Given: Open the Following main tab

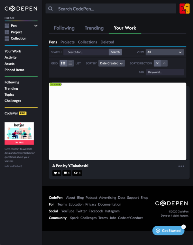Looking at the screenshot, I should [x=64, y=28].
